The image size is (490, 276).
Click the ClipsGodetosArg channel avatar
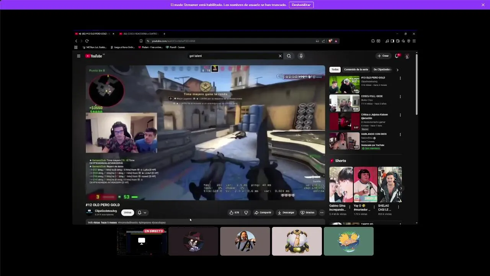90,212
